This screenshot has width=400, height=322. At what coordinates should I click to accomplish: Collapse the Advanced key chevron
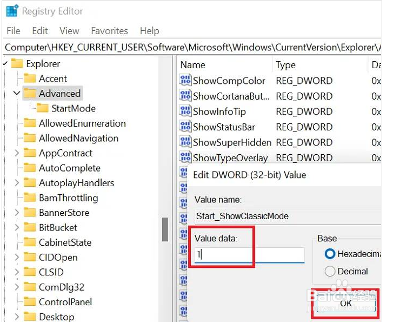[17, 93]
